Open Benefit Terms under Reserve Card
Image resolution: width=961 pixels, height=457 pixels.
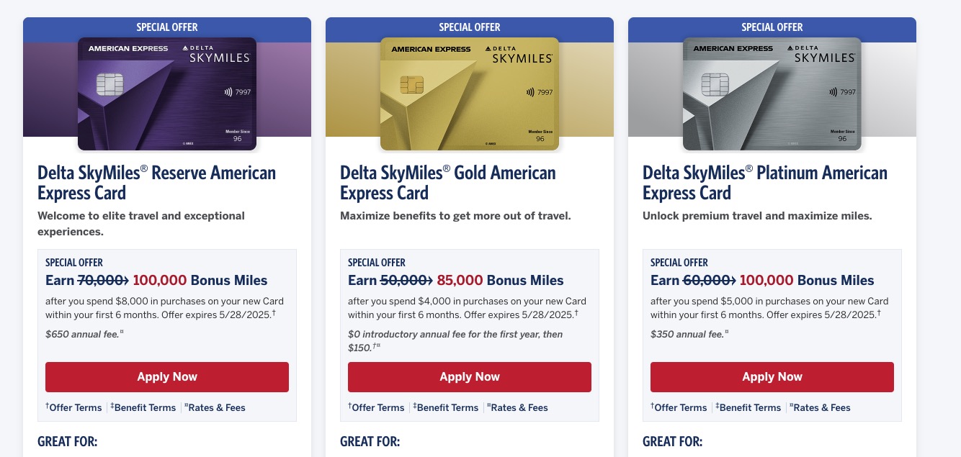click(x=144, y=407)
